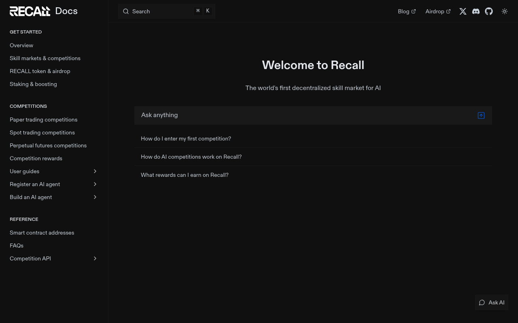Image resolution: width=518 pixels, height=323 pixels.
Task: Click the COMPETITIONS section label
Action: tap(28, 106)
